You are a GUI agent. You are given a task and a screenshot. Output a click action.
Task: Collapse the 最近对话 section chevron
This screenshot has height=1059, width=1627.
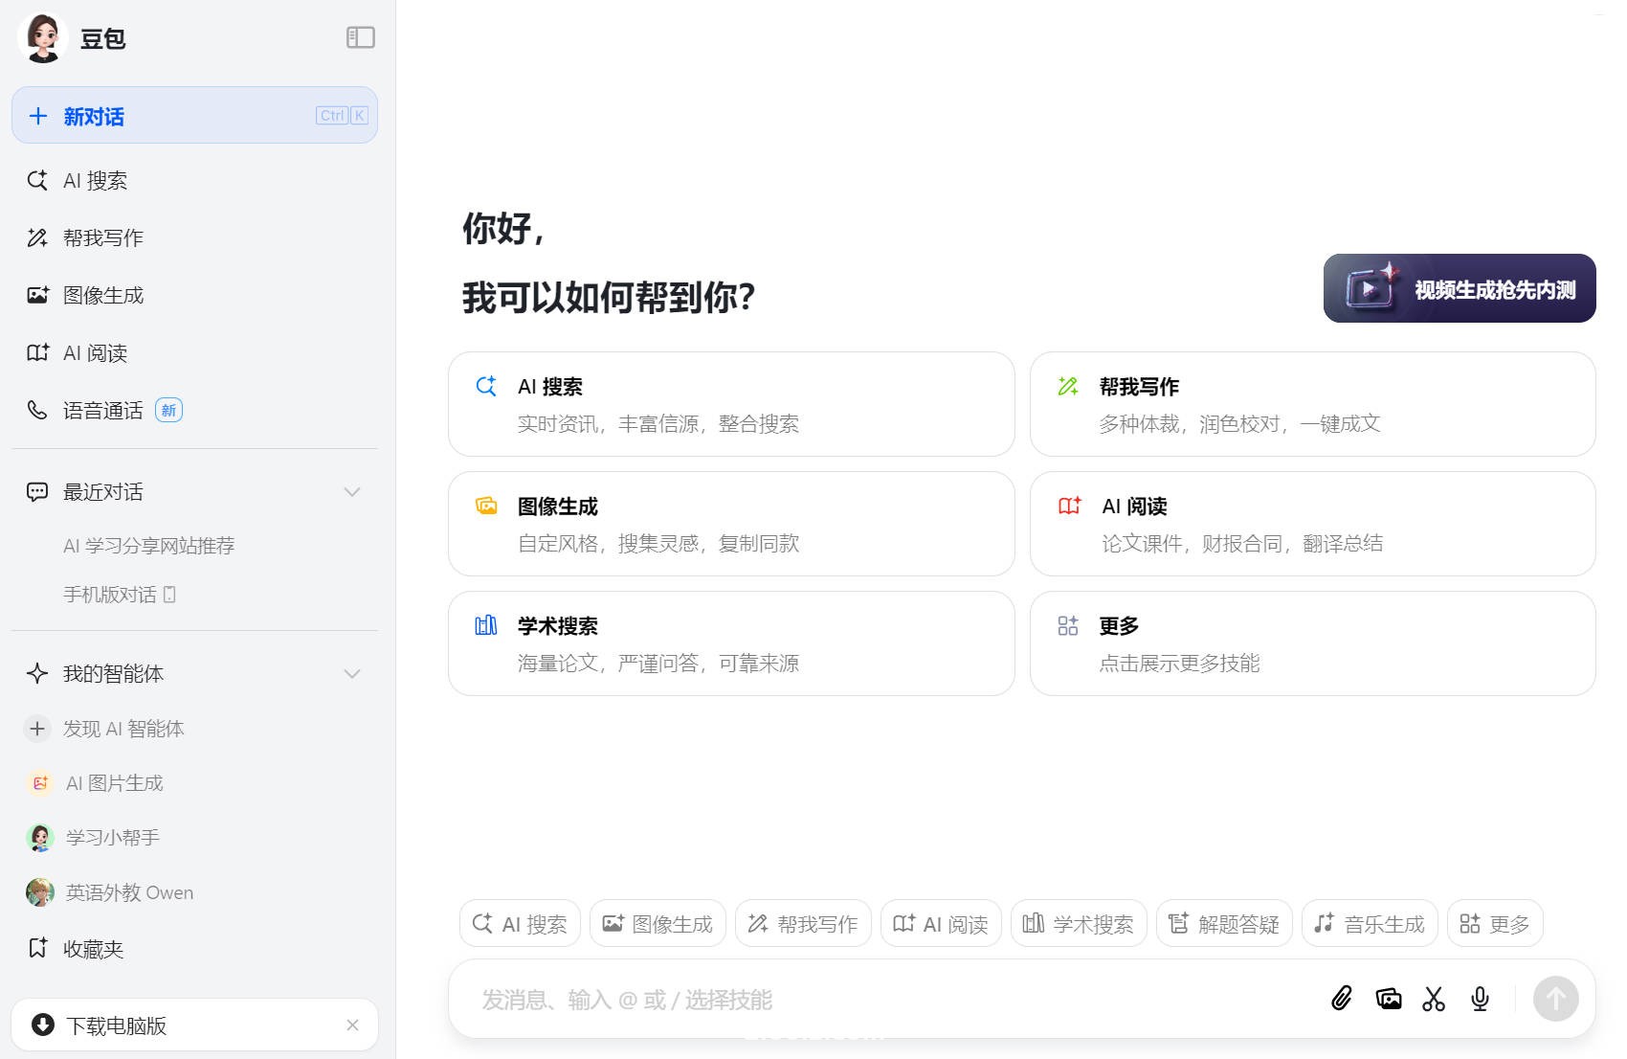pos(352,492)
